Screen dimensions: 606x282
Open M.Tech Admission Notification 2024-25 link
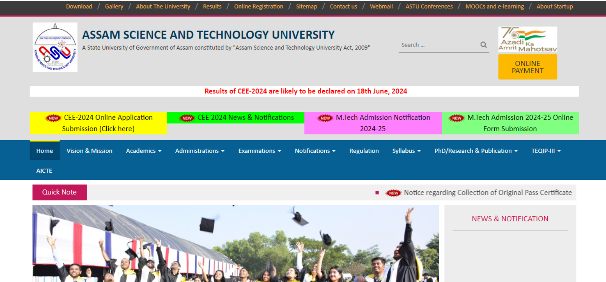(373, 123)
